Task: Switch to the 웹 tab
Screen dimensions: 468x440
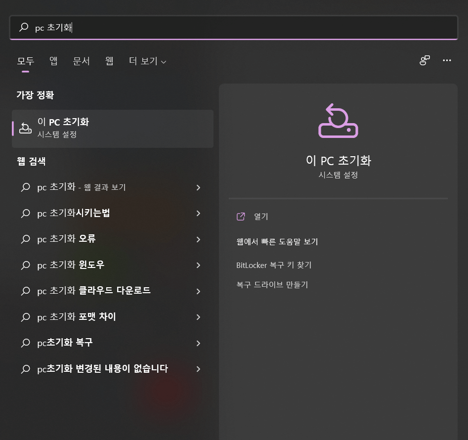Action: pyautogui.click(x=109, y=61)
